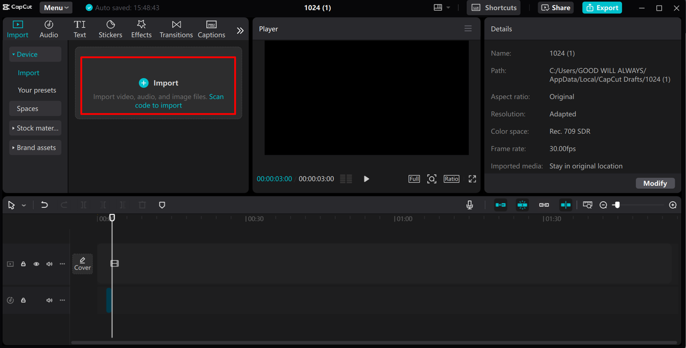
Task: Open the Menu dropdown
Action: (x=56, y=7)
